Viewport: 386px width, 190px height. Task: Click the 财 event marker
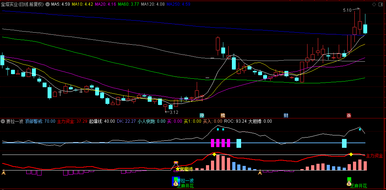286,115
